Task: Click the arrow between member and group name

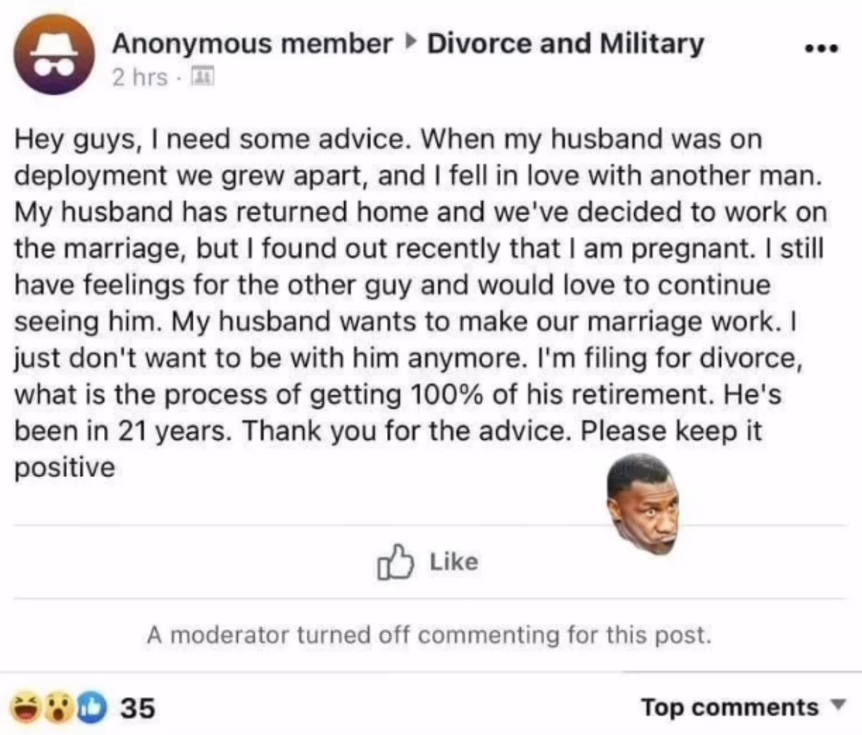Action: tap(410, 41)
